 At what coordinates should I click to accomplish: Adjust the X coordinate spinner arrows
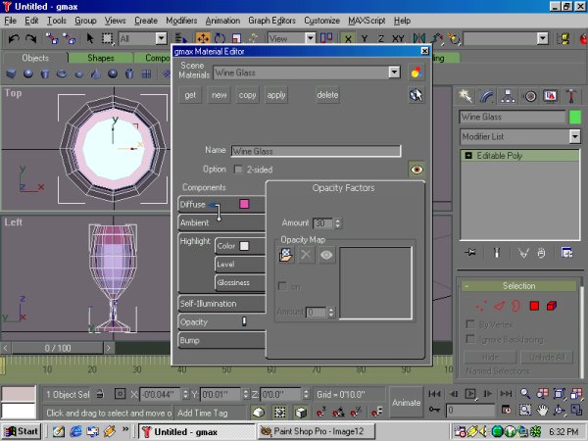click(185, 394)
